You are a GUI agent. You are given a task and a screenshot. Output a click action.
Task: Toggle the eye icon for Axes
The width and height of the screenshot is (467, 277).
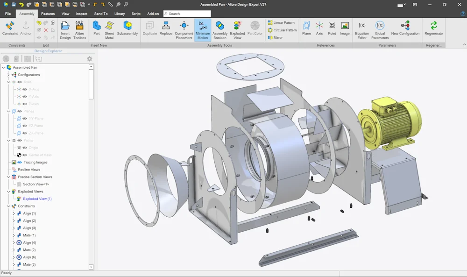(x=20, y=82)
